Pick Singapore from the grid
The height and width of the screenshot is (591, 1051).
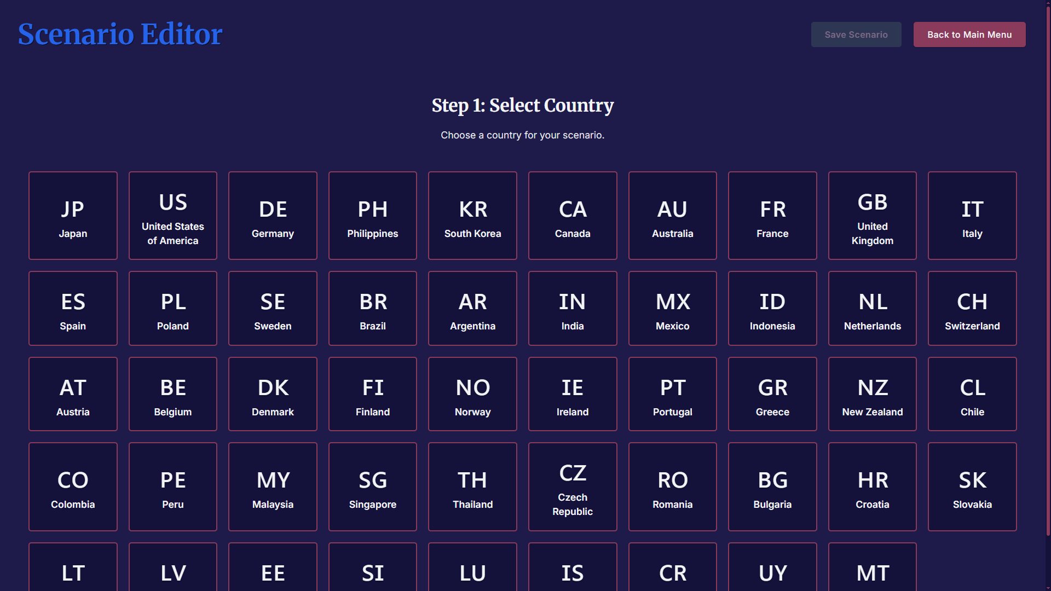[x=373, y=487]
